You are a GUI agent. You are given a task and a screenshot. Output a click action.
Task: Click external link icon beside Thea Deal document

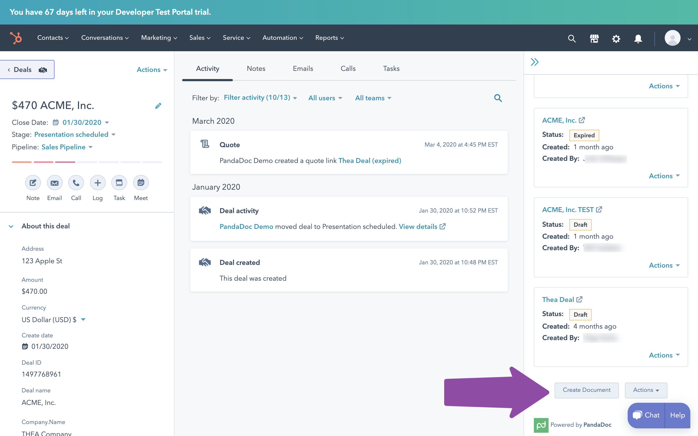point(579,299)
